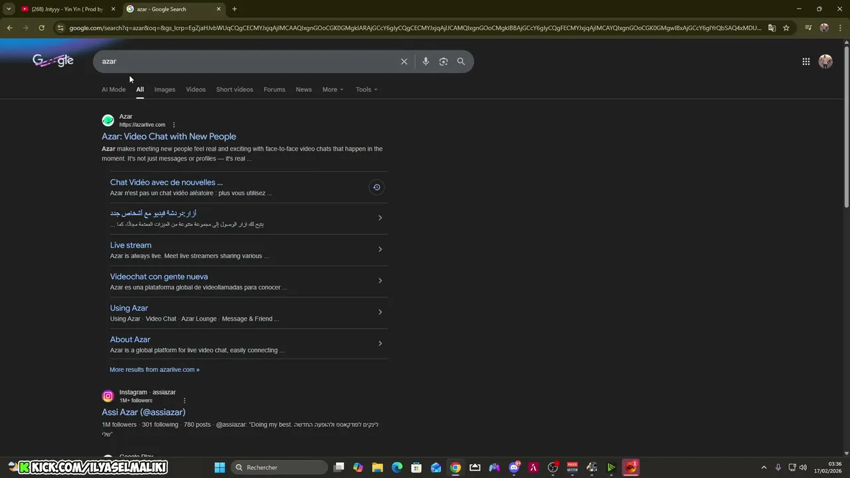
Task: Open the Google apps grid
Action: [x=806, y=62]
